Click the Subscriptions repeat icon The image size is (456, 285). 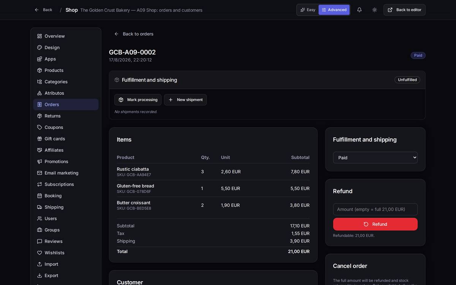[40, 184]
